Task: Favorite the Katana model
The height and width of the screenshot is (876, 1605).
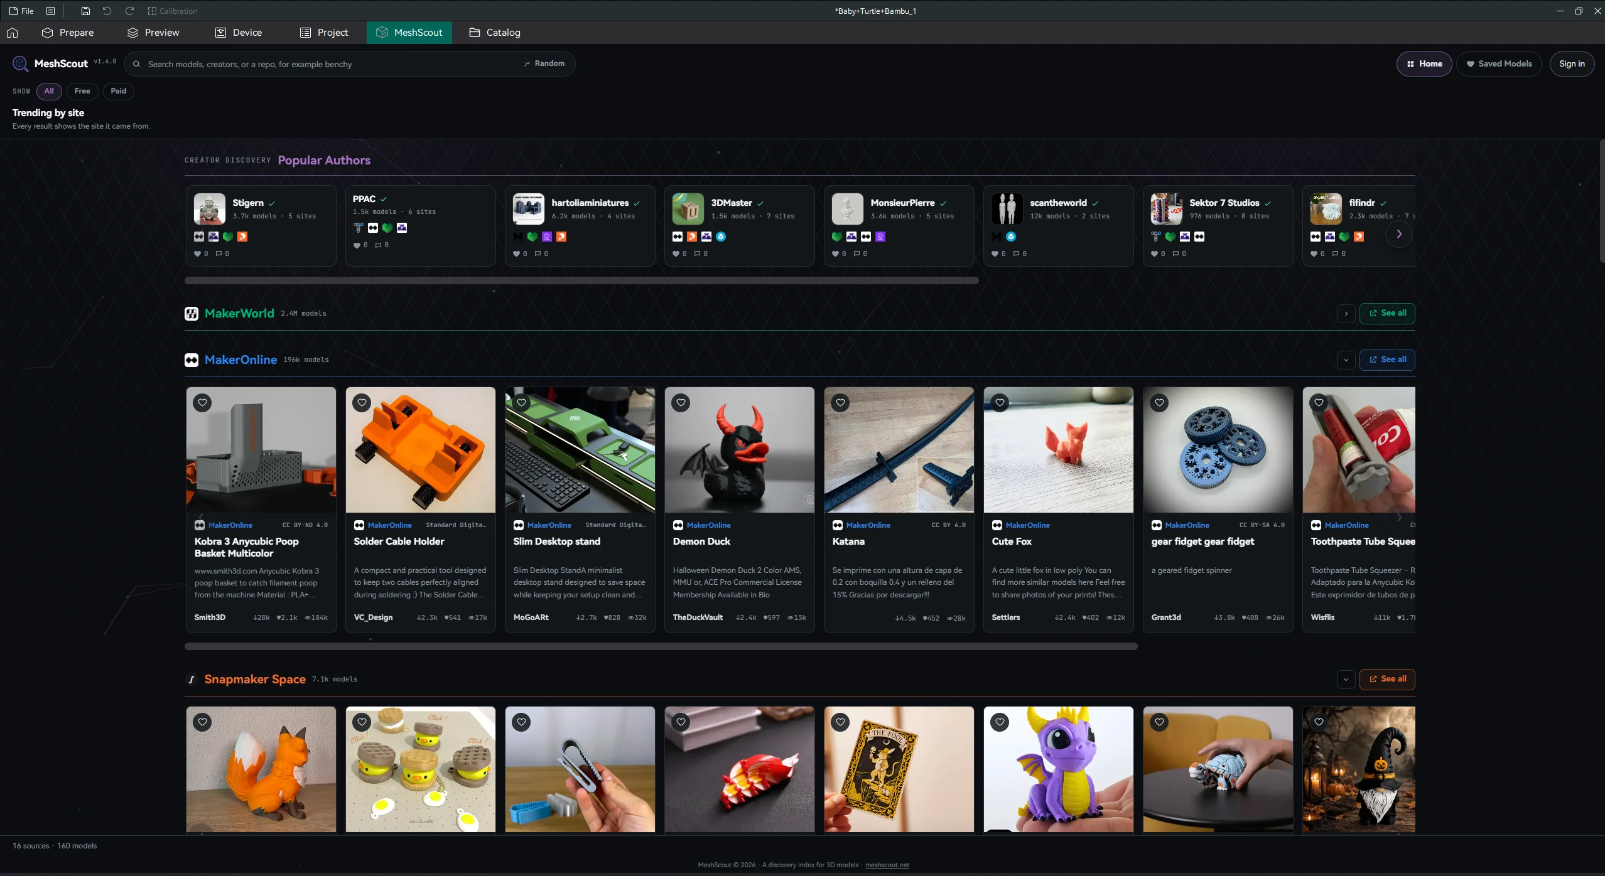Action: click(x=840, y=403)
